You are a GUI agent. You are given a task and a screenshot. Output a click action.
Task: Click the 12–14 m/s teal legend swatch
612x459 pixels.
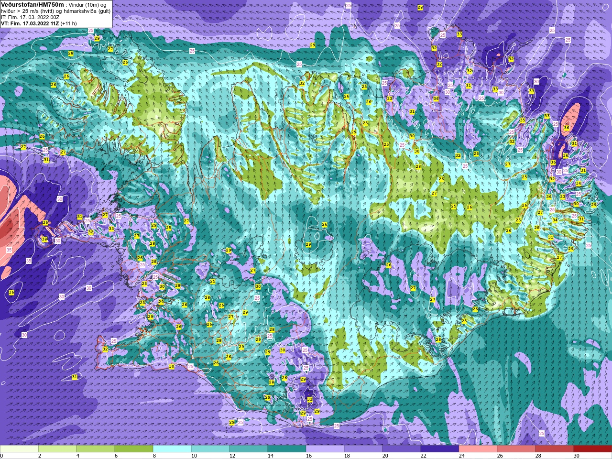(249, 449)
